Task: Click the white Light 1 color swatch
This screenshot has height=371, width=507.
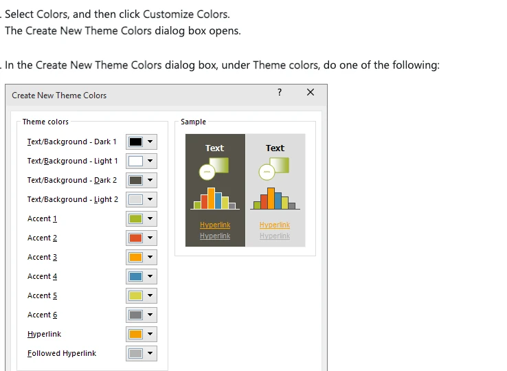Action: (x=135, y=161)
